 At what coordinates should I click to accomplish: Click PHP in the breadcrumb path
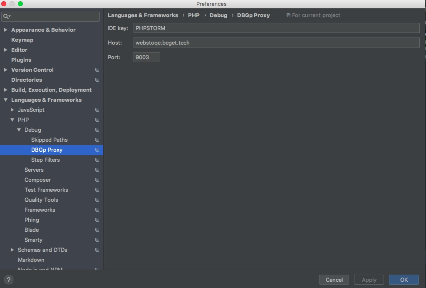tap(194, 15)
